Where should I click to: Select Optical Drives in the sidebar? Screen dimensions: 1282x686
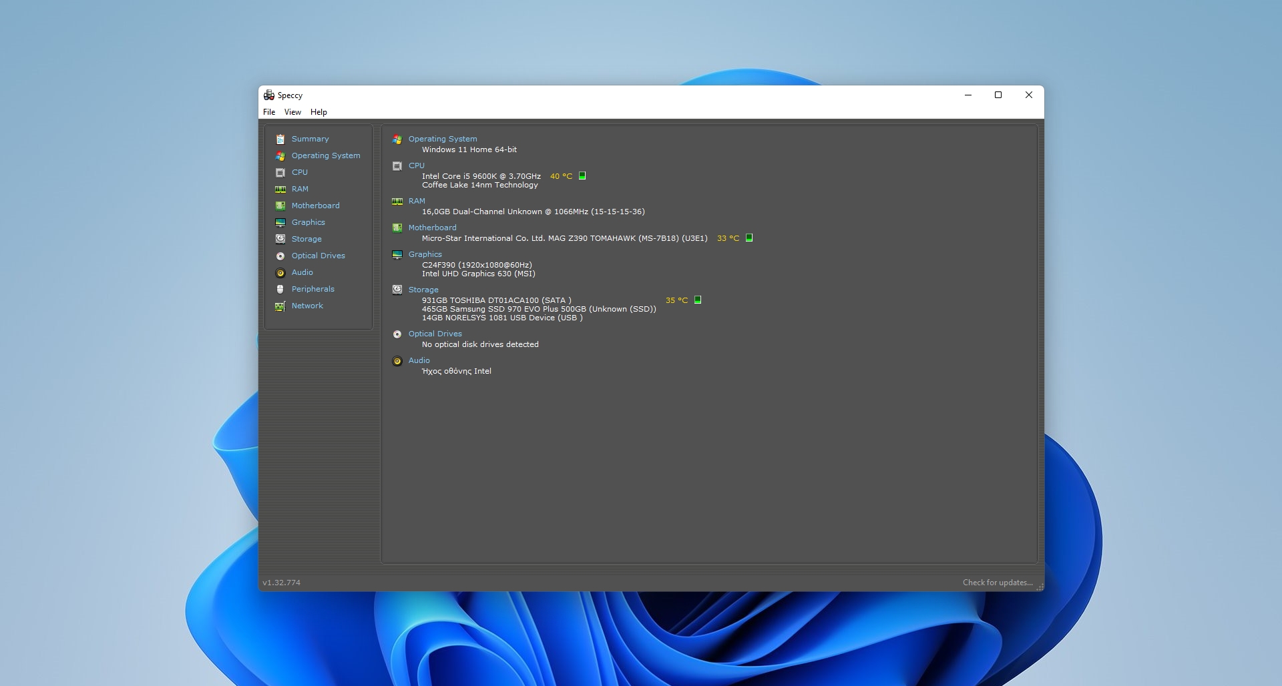pyautogui.click(x=318, y=256)
